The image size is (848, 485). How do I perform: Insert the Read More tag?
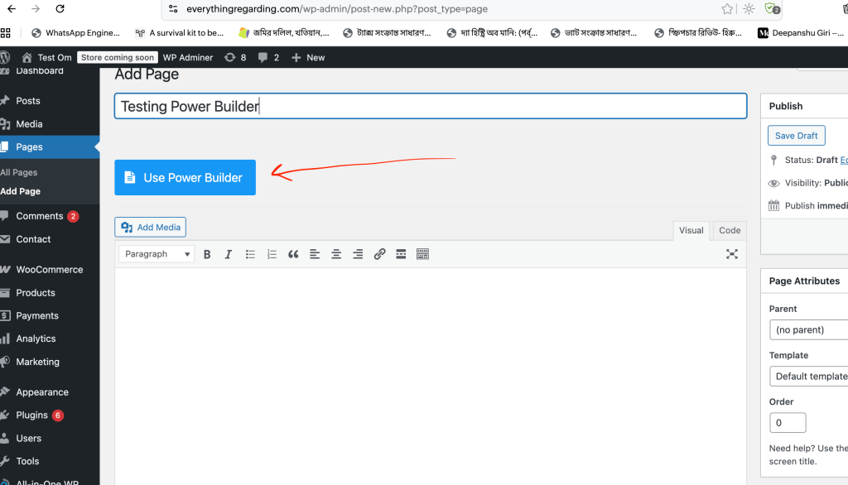(402, 254)
